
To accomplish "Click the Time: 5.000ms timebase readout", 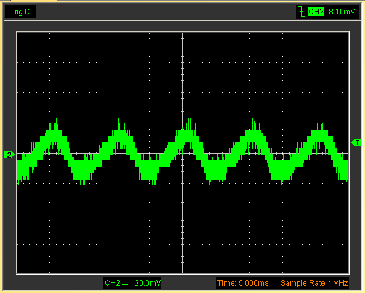I will 243,283.
